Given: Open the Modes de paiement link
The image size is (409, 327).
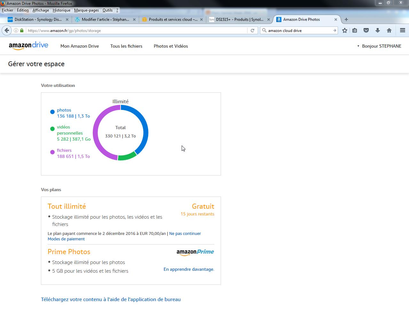Looking at the screenshot, I should (x=66, y=239).
